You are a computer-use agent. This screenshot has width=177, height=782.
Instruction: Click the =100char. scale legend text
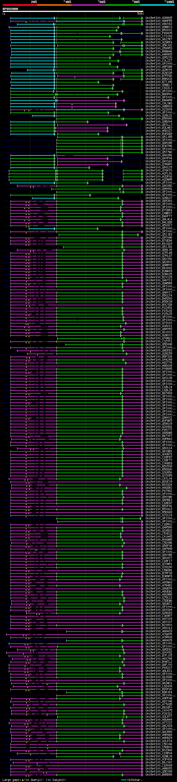coord(135,780)
